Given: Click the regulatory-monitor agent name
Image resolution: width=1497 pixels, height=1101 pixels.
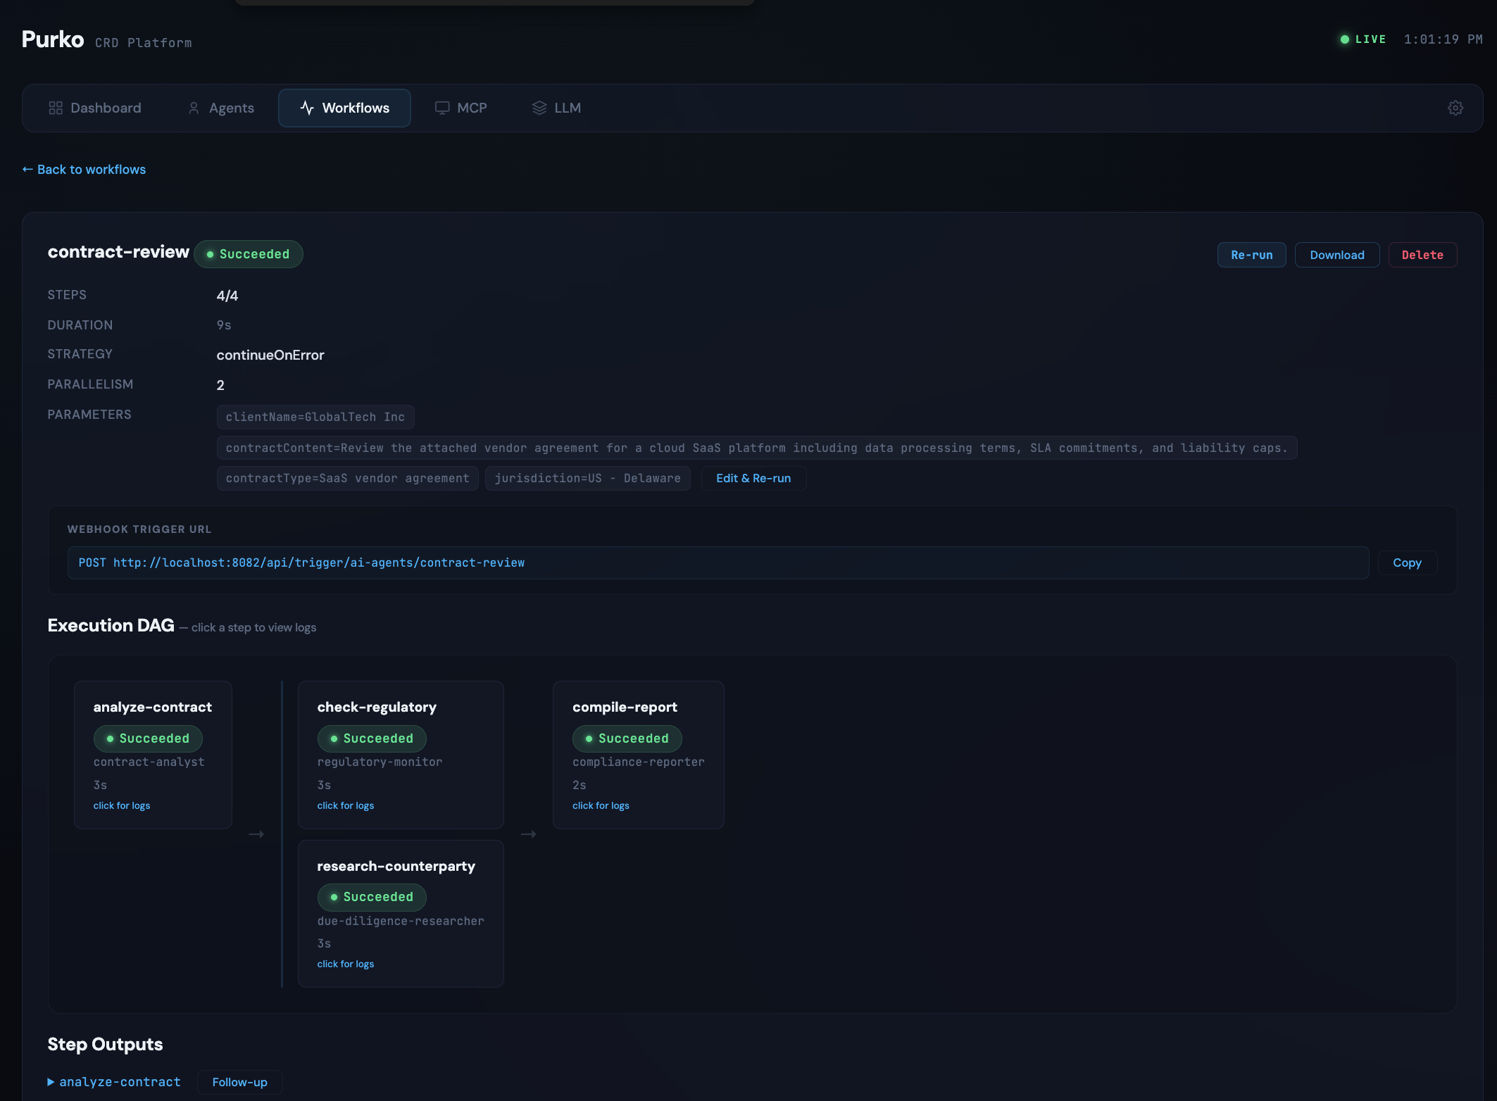Looking at the screenshot, I should (x=380, y=762).
